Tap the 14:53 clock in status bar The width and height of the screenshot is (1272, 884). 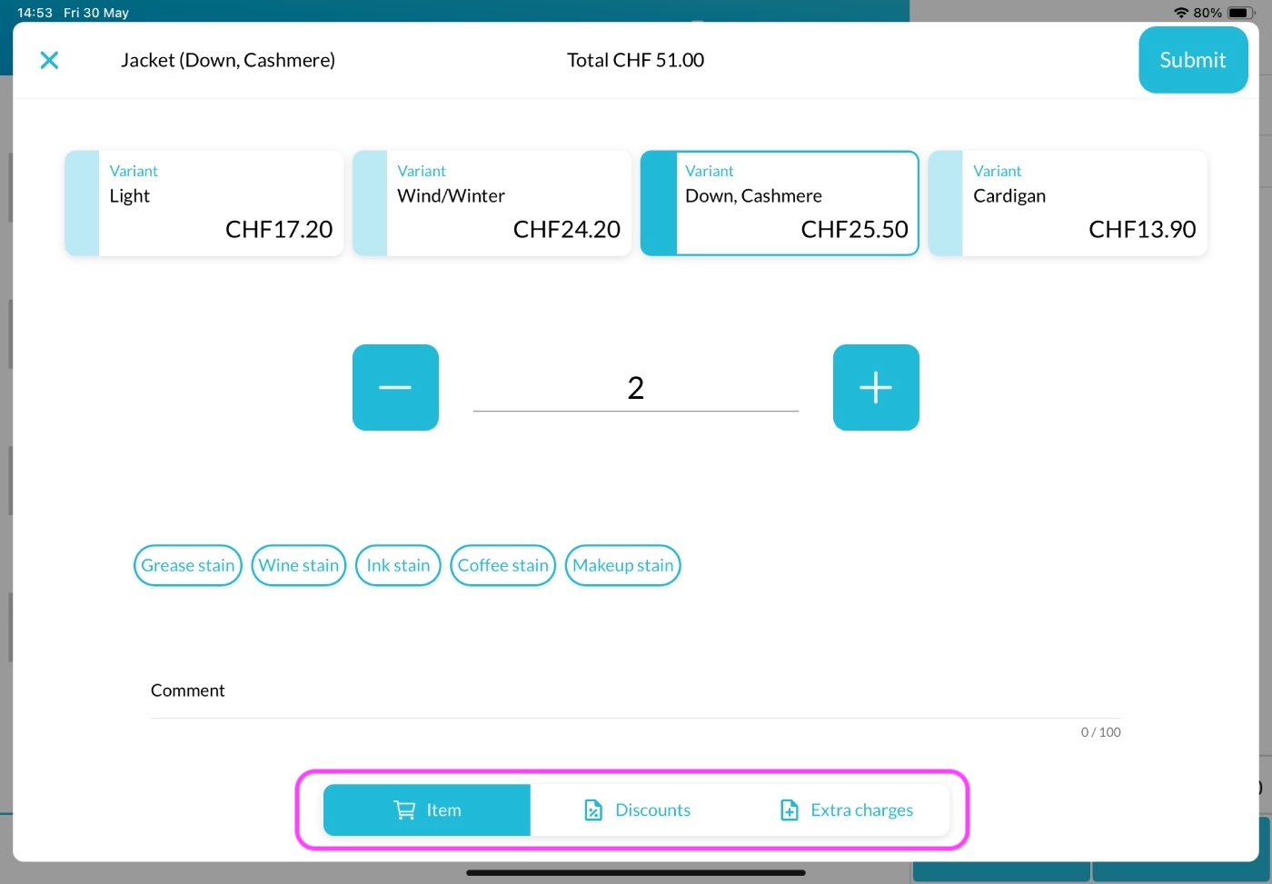[x=35, y=13]
